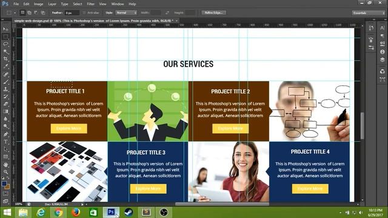The width and height of the screenshot is (388, 218).
Task: Select the Eyedropper tool
Action: (x=5, y=67)
